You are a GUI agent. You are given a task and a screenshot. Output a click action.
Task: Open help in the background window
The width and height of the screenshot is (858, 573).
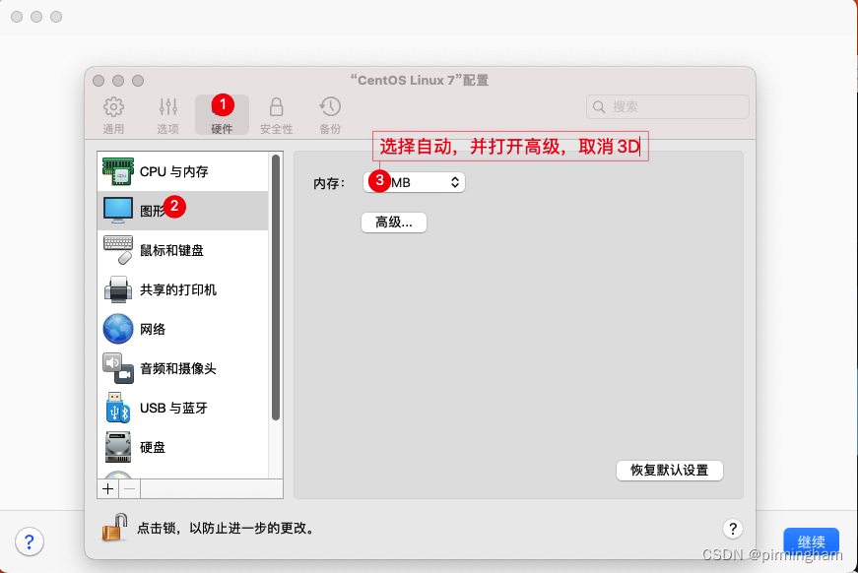(30, 541)
